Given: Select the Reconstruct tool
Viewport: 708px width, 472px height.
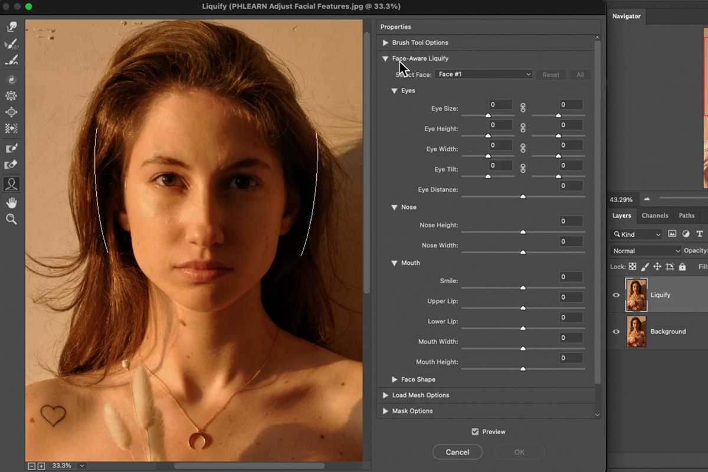Looking at the screenshot, I should (12, 42).
